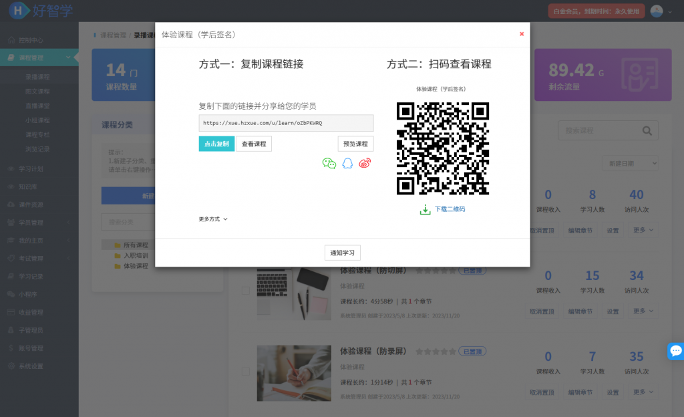
Task: Tick the checkbox beside 体验课程（防切屏）
Action: [x=245, y=291]
